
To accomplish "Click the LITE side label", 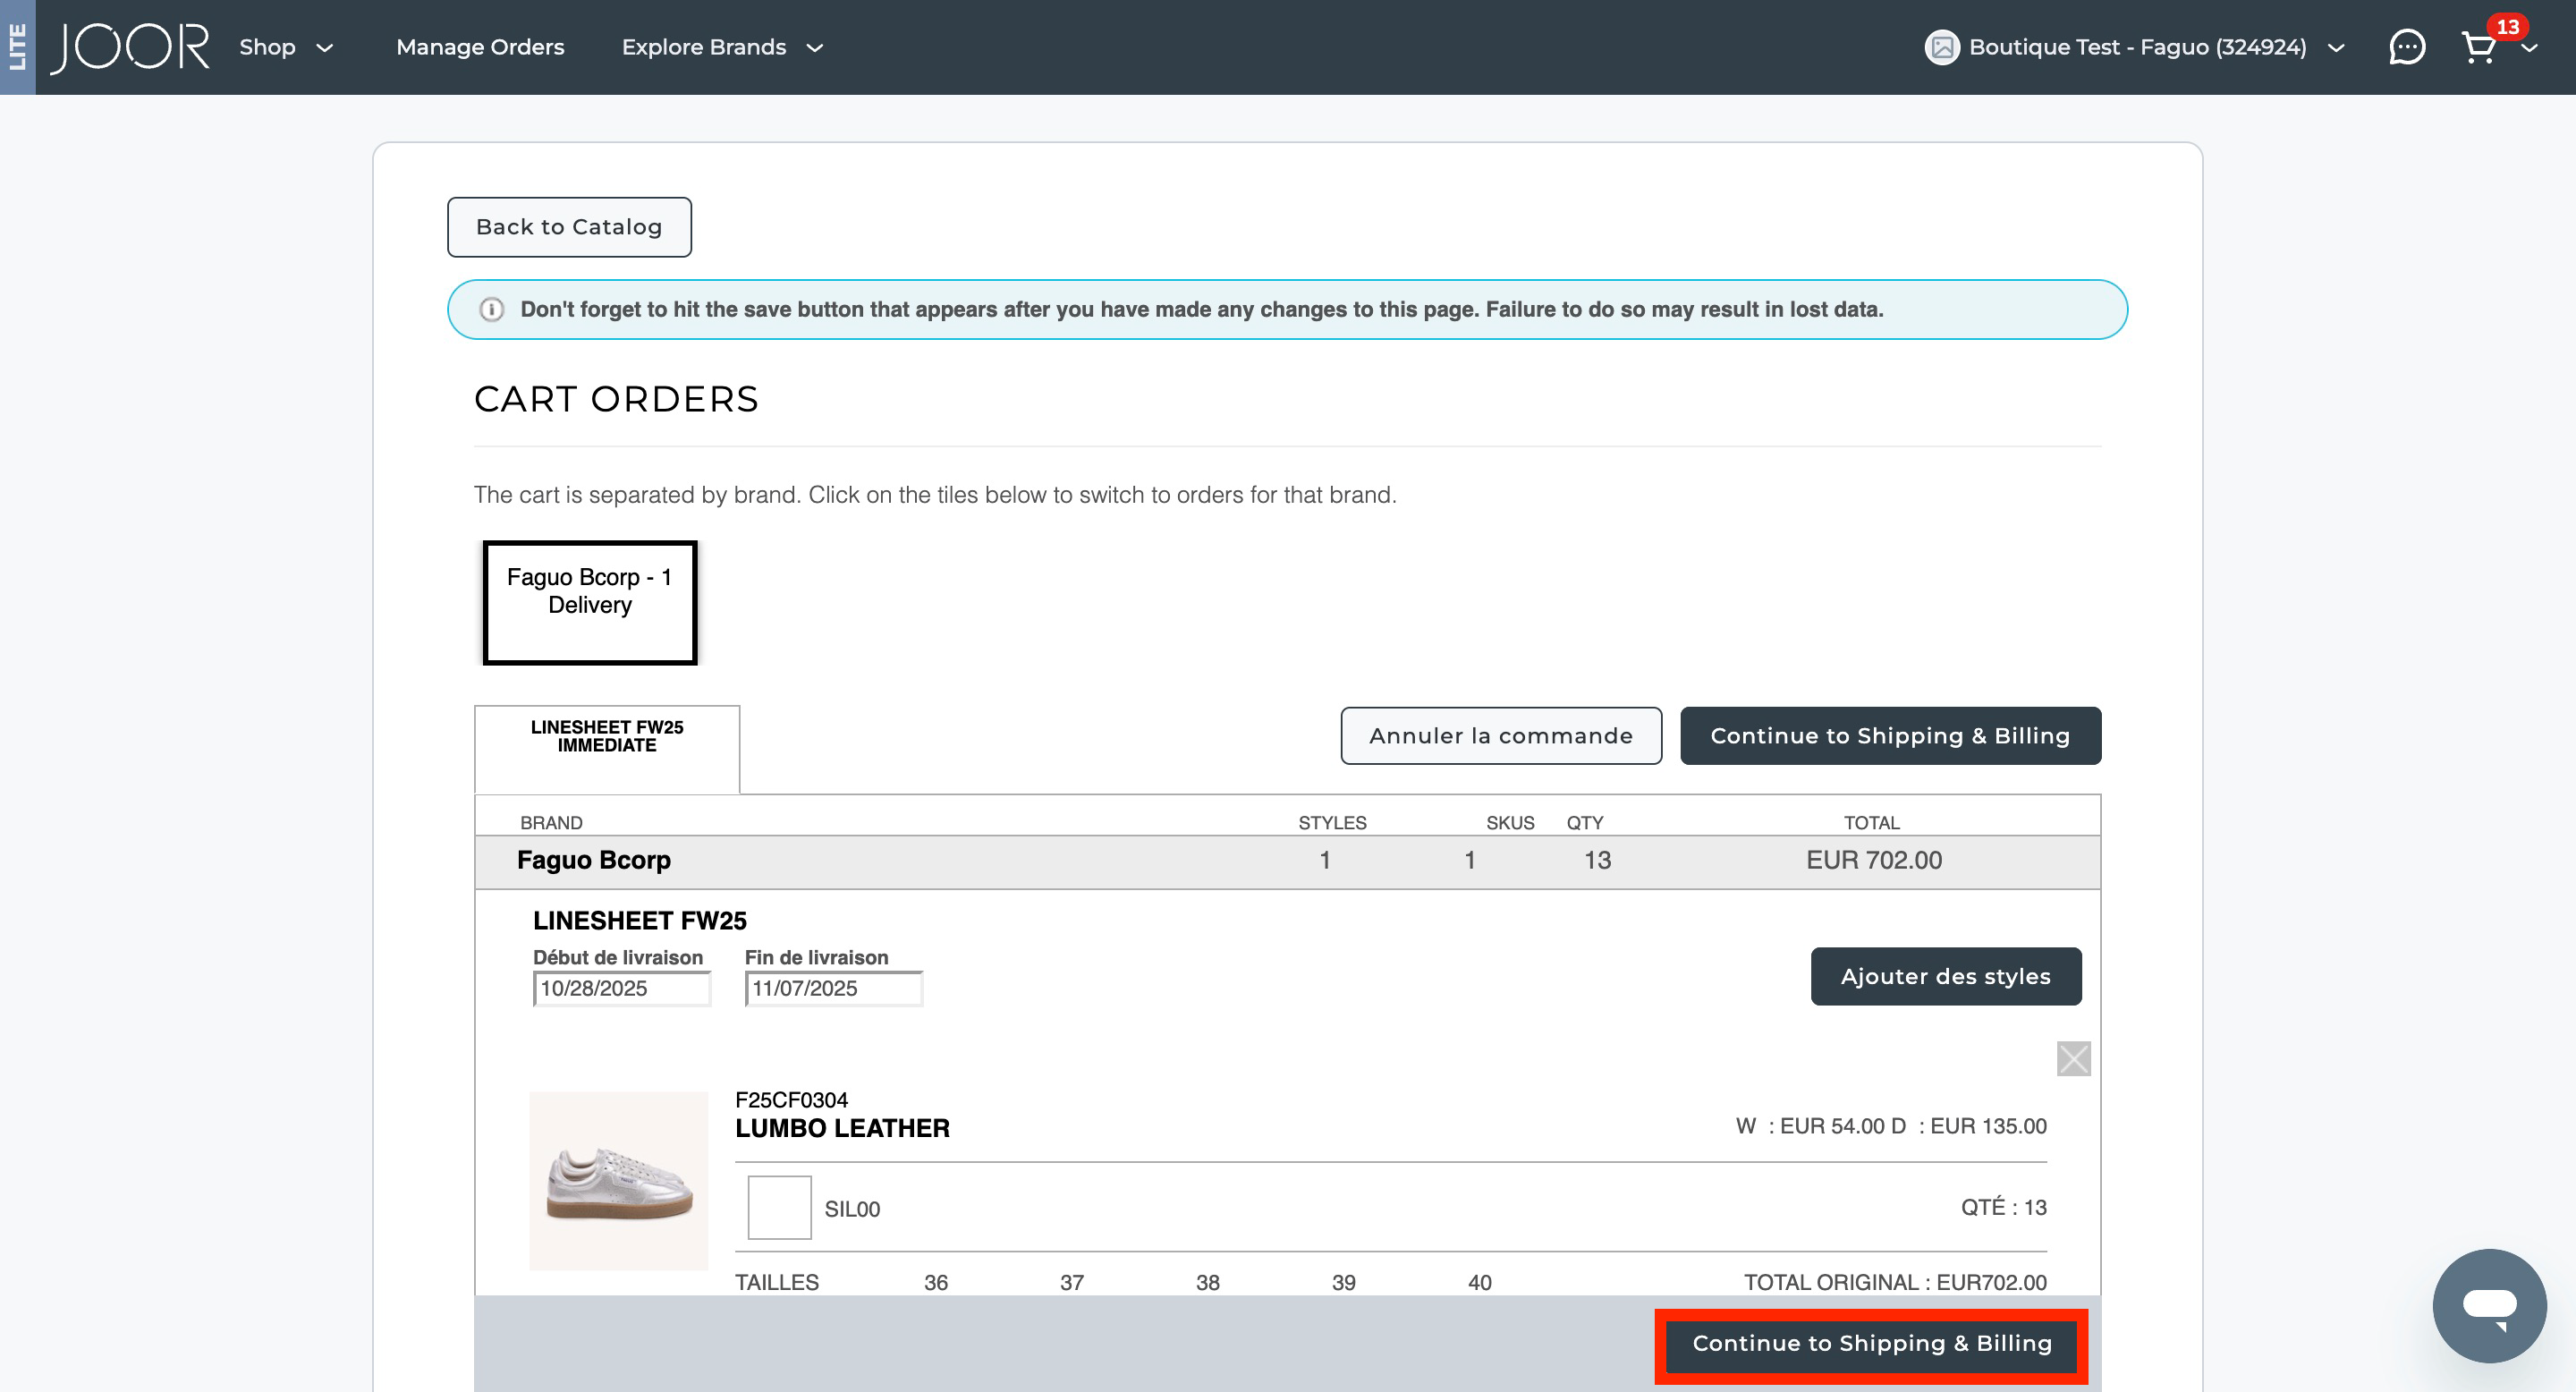I will click(x=17, y=47).
